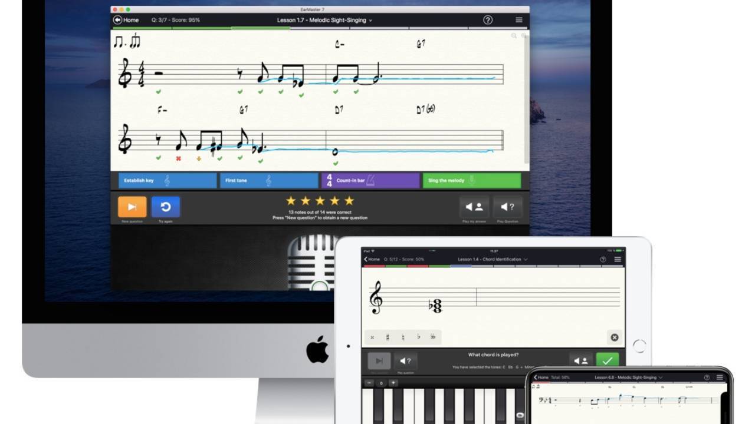Click Home on the iPad screen
755x424 pixels.
coord(372,259)
